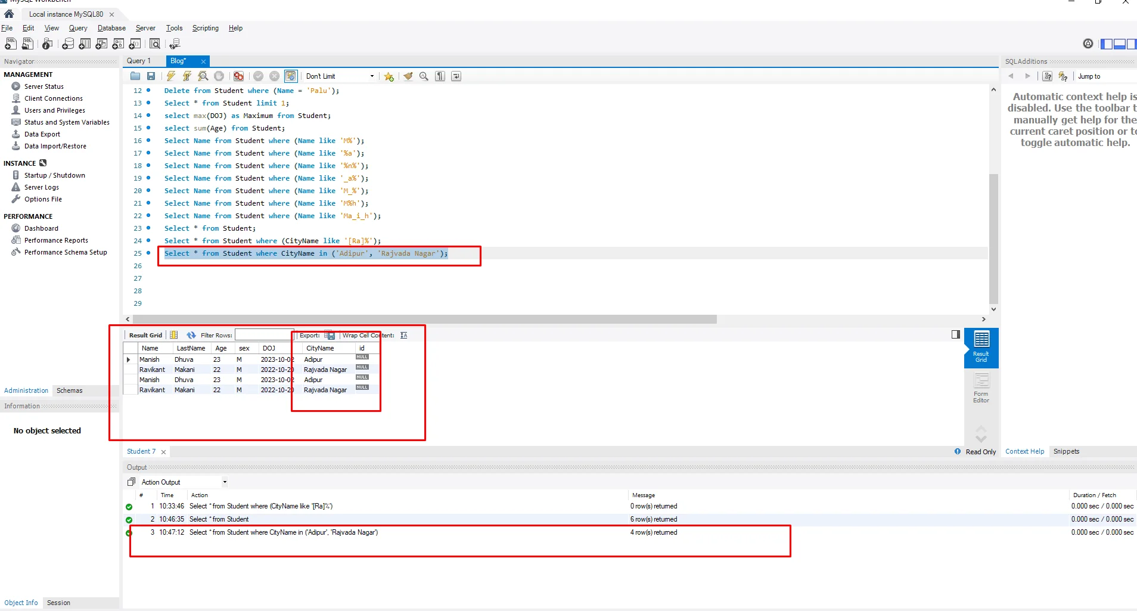Click the create new table icon

85,44
